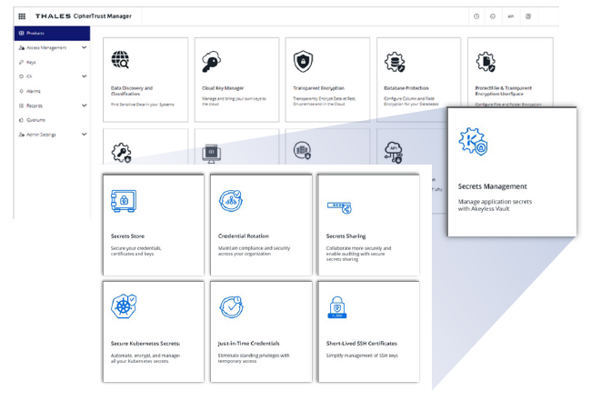The image size is (591, 401).
Task: Click the Short-Lived SSH Certificates padlock icon
Action: [x=337, y=307]
